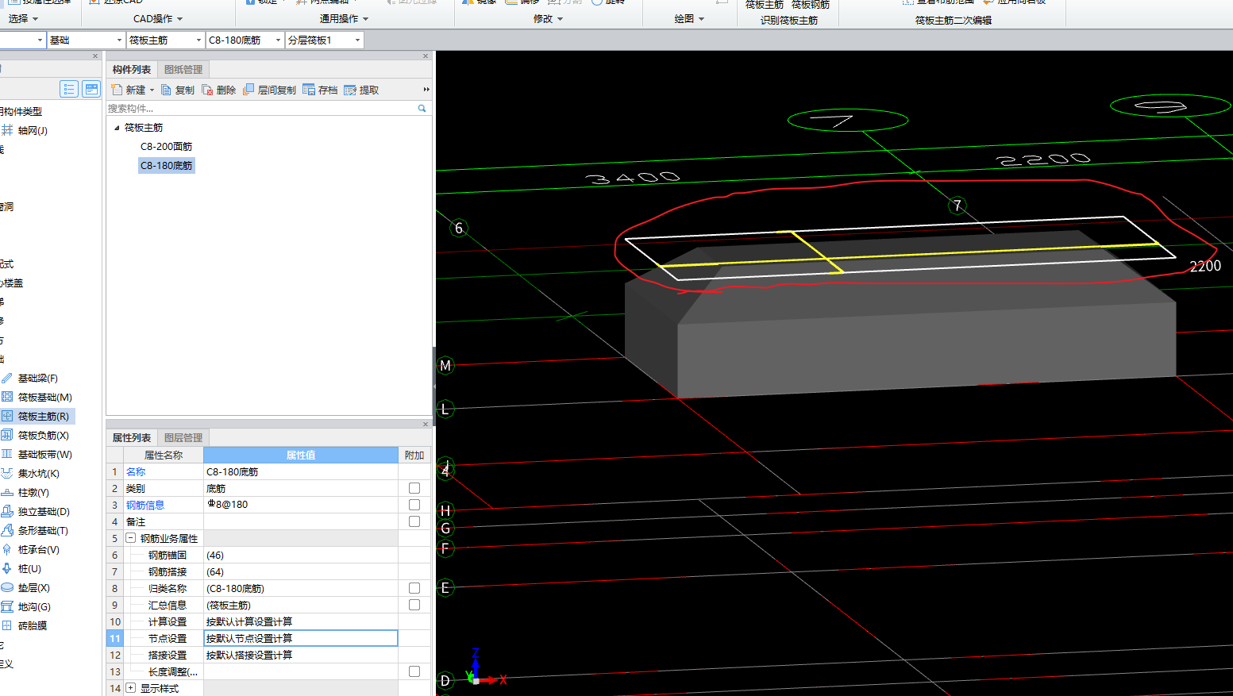The height and width of the screenshot is (696, 1233).
Task: Close the property list panel
Action: point(425,425)
